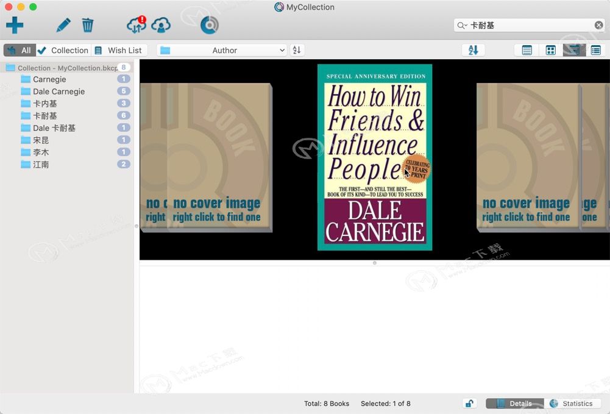Click the count badge 6 beside 卡耐基

(124, 115)
